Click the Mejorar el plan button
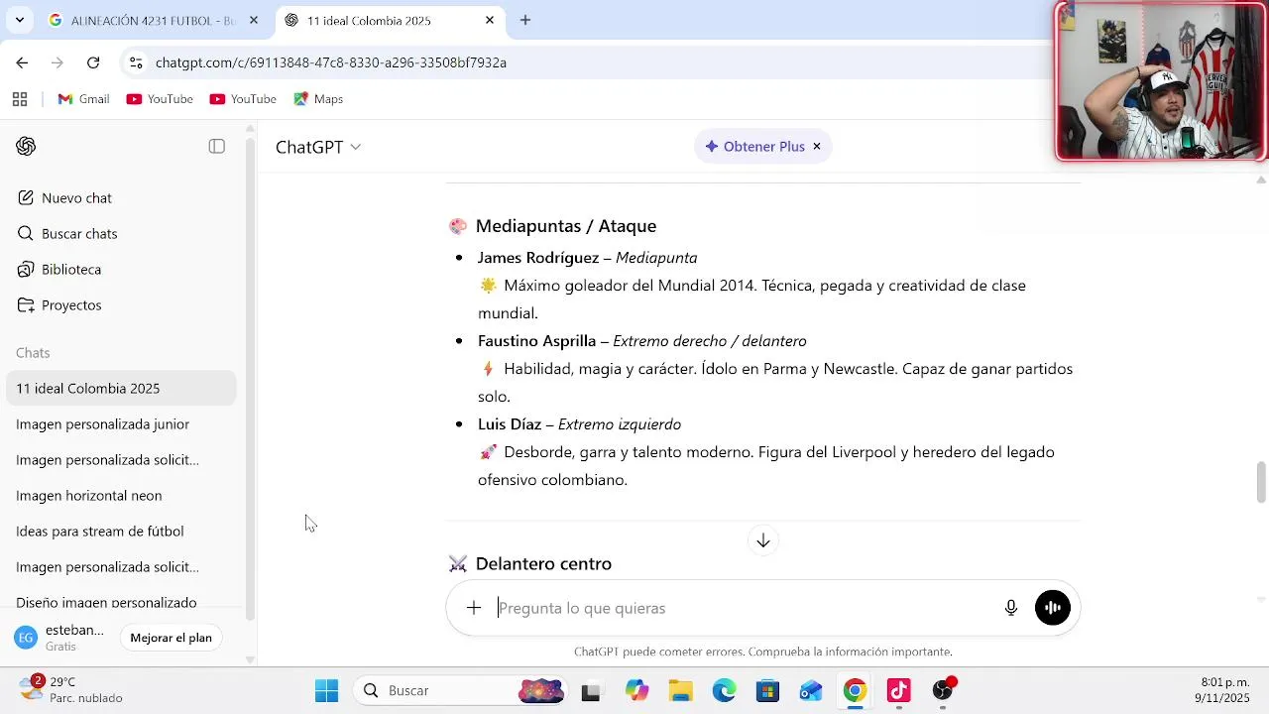Viewport: 1269px width, 714px height. 172,638
